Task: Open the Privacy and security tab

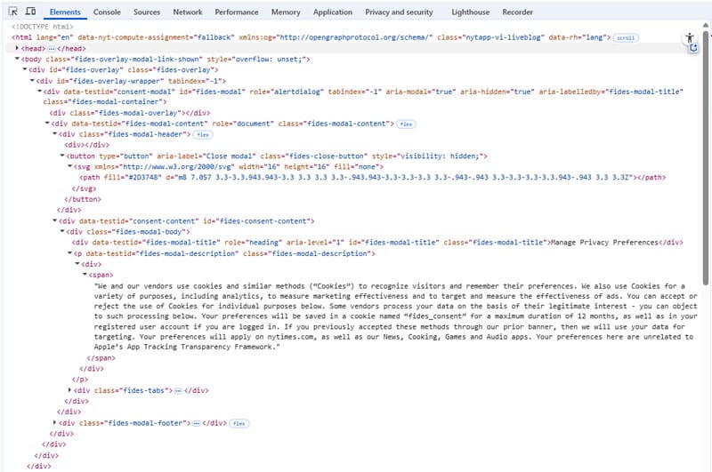Action: [399, 12]
